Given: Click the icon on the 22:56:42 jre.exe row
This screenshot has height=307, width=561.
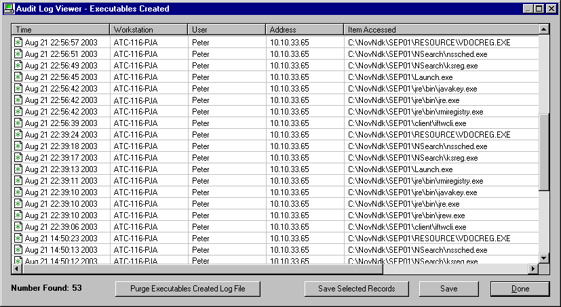Looking at the screenshot, I should coord(18,100).
